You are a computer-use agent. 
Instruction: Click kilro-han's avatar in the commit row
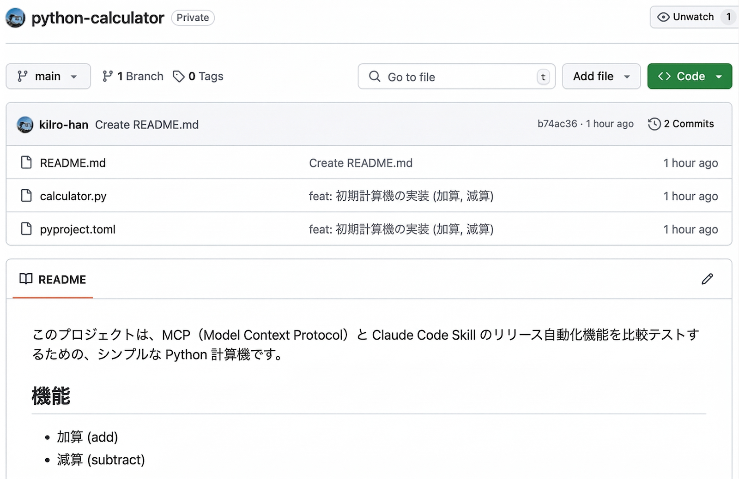click(25, 124)
